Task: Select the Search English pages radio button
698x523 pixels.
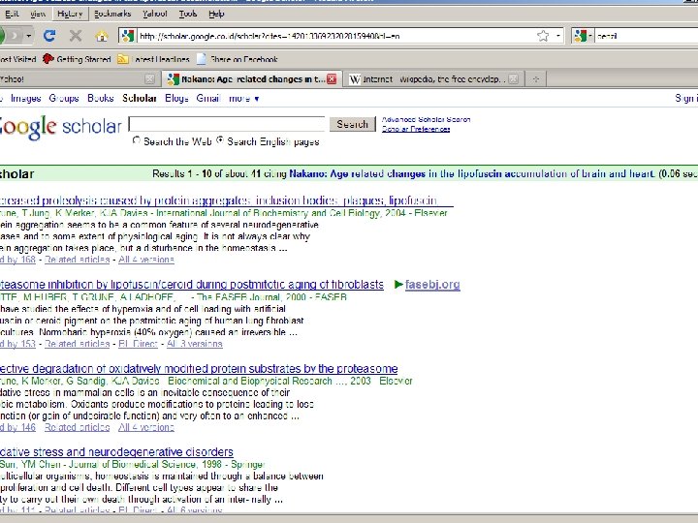Action: tap(220, 140)
